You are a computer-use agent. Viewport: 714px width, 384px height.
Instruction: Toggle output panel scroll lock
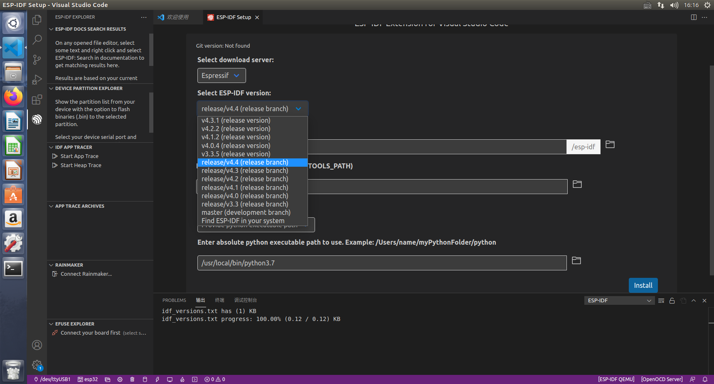point(672,301)
